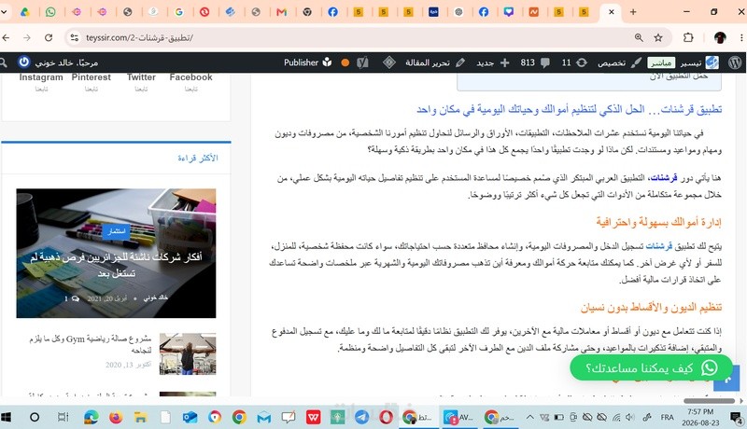Open the tab search dropdown arrow
This screenshot has height=429, width=747.
pos(4,12)
